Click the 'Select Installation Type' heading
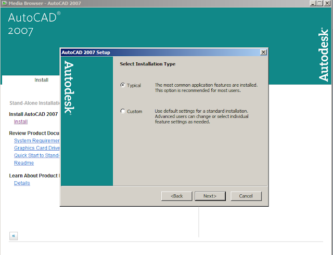The height and width of the screenshot is (255, 333). click(148, 64)
